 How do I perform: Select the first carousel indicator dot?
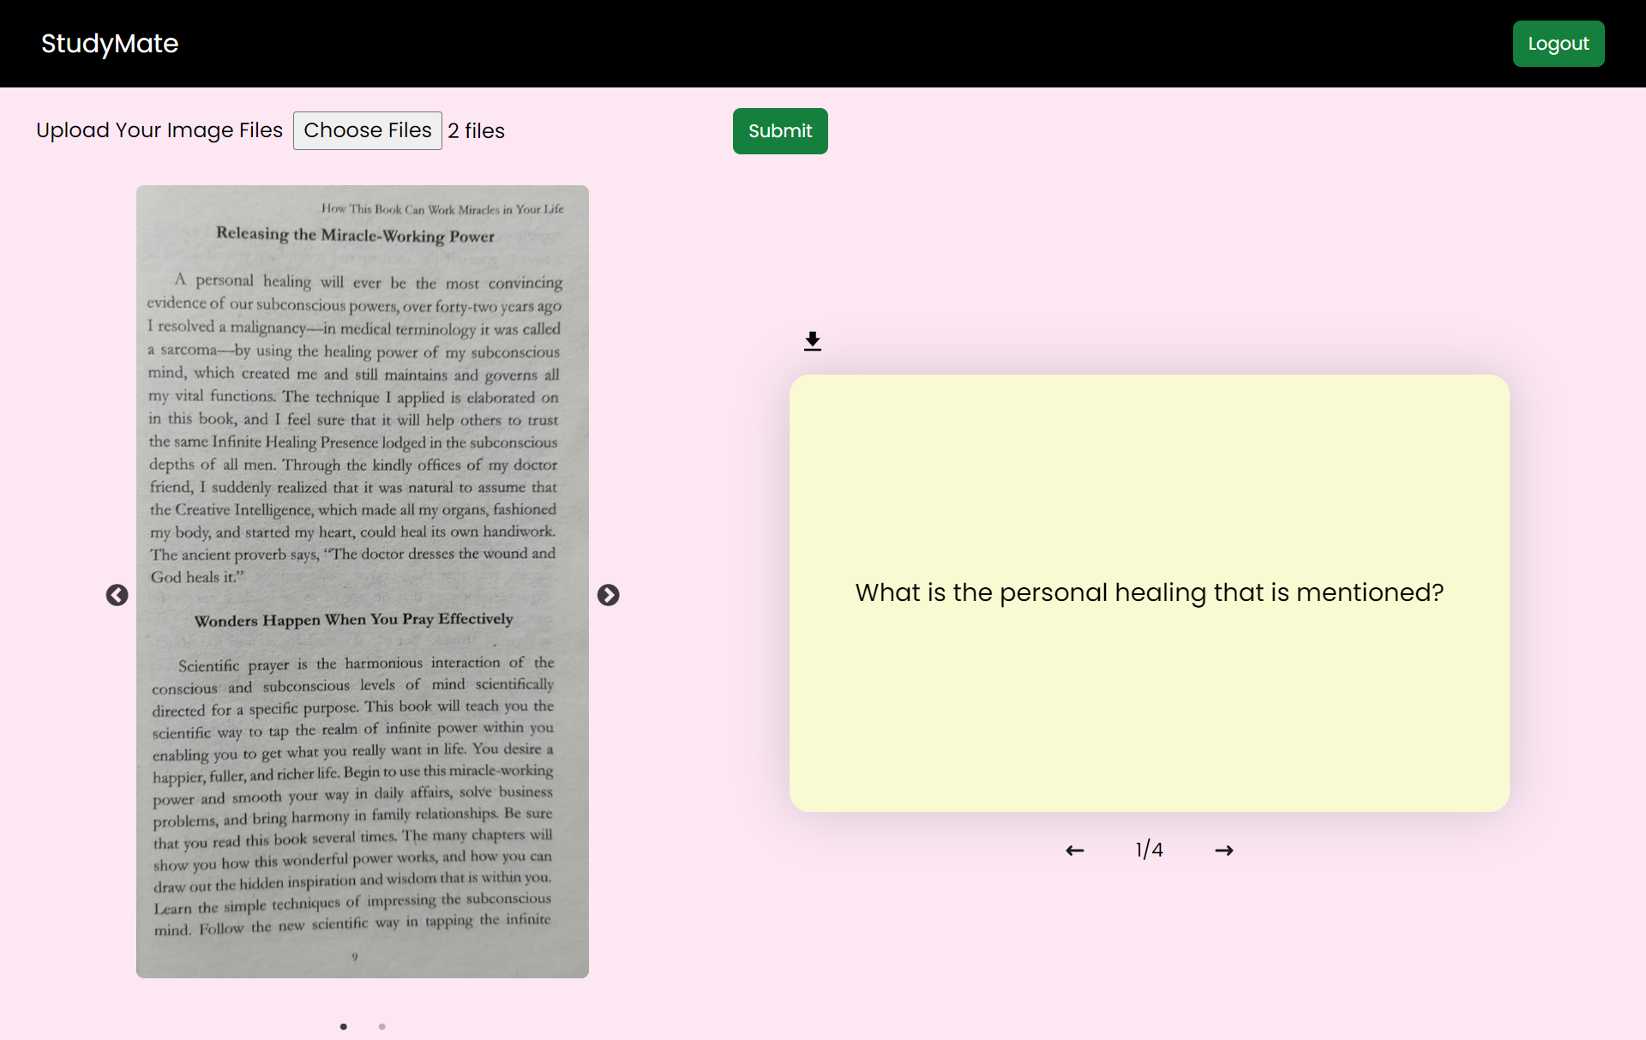(344, 1026)
